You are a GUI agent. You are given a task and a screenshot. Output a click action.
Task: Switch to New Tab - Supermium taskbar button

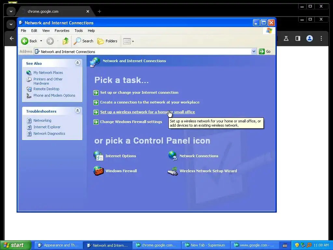[205, 245]
